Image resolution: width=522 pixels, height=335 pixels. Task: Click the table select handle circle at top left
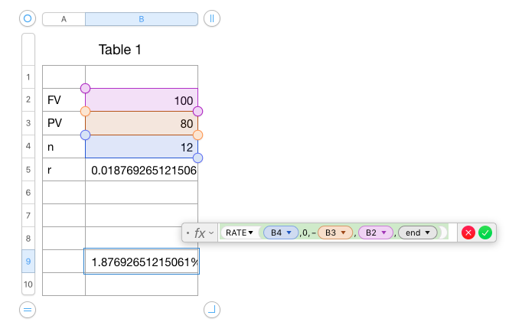pos(28,18)
